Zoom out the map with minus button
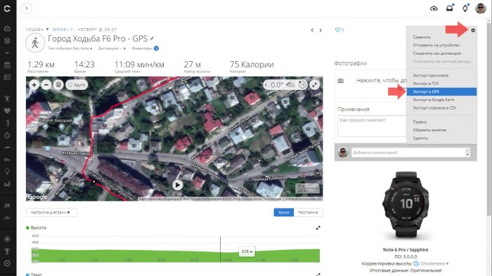492x276 pixels. point(46,85)
